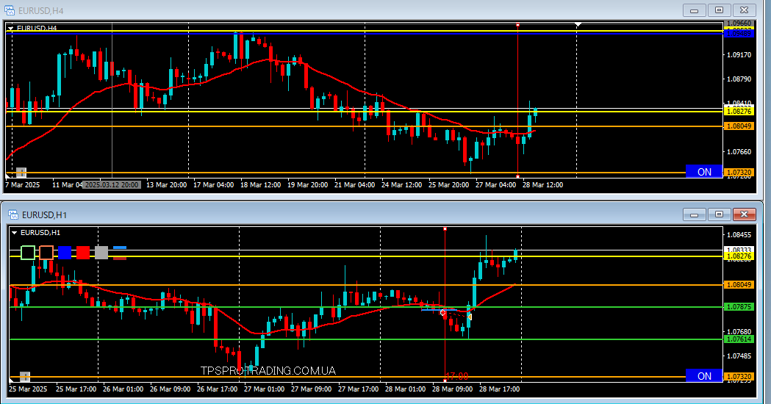The image size is (771, 404).
Task: Select the 1.08049 orange price label in H4
Action: coord(738,126)
